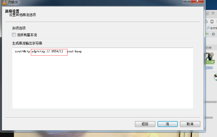Click the green 七分紫 badge label
This screenshot has width=217, height=137.
click(210, 62)
